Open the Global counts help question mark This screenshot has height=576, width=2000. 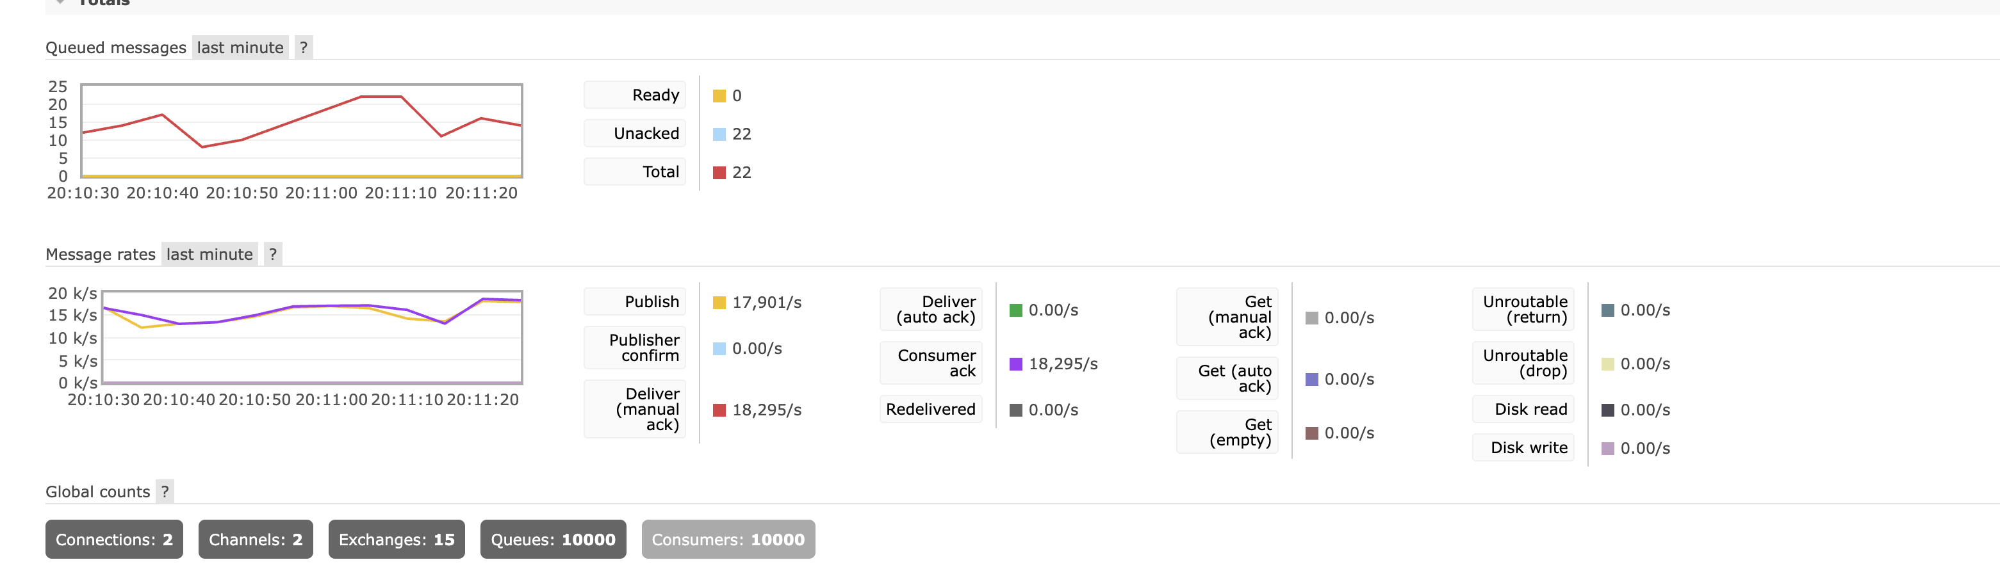pos(165,492)
